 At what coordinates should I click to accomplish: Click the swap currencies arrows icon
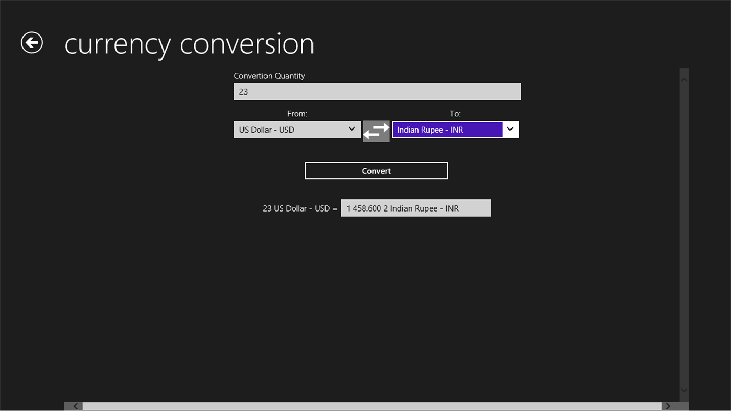[376, 131]
